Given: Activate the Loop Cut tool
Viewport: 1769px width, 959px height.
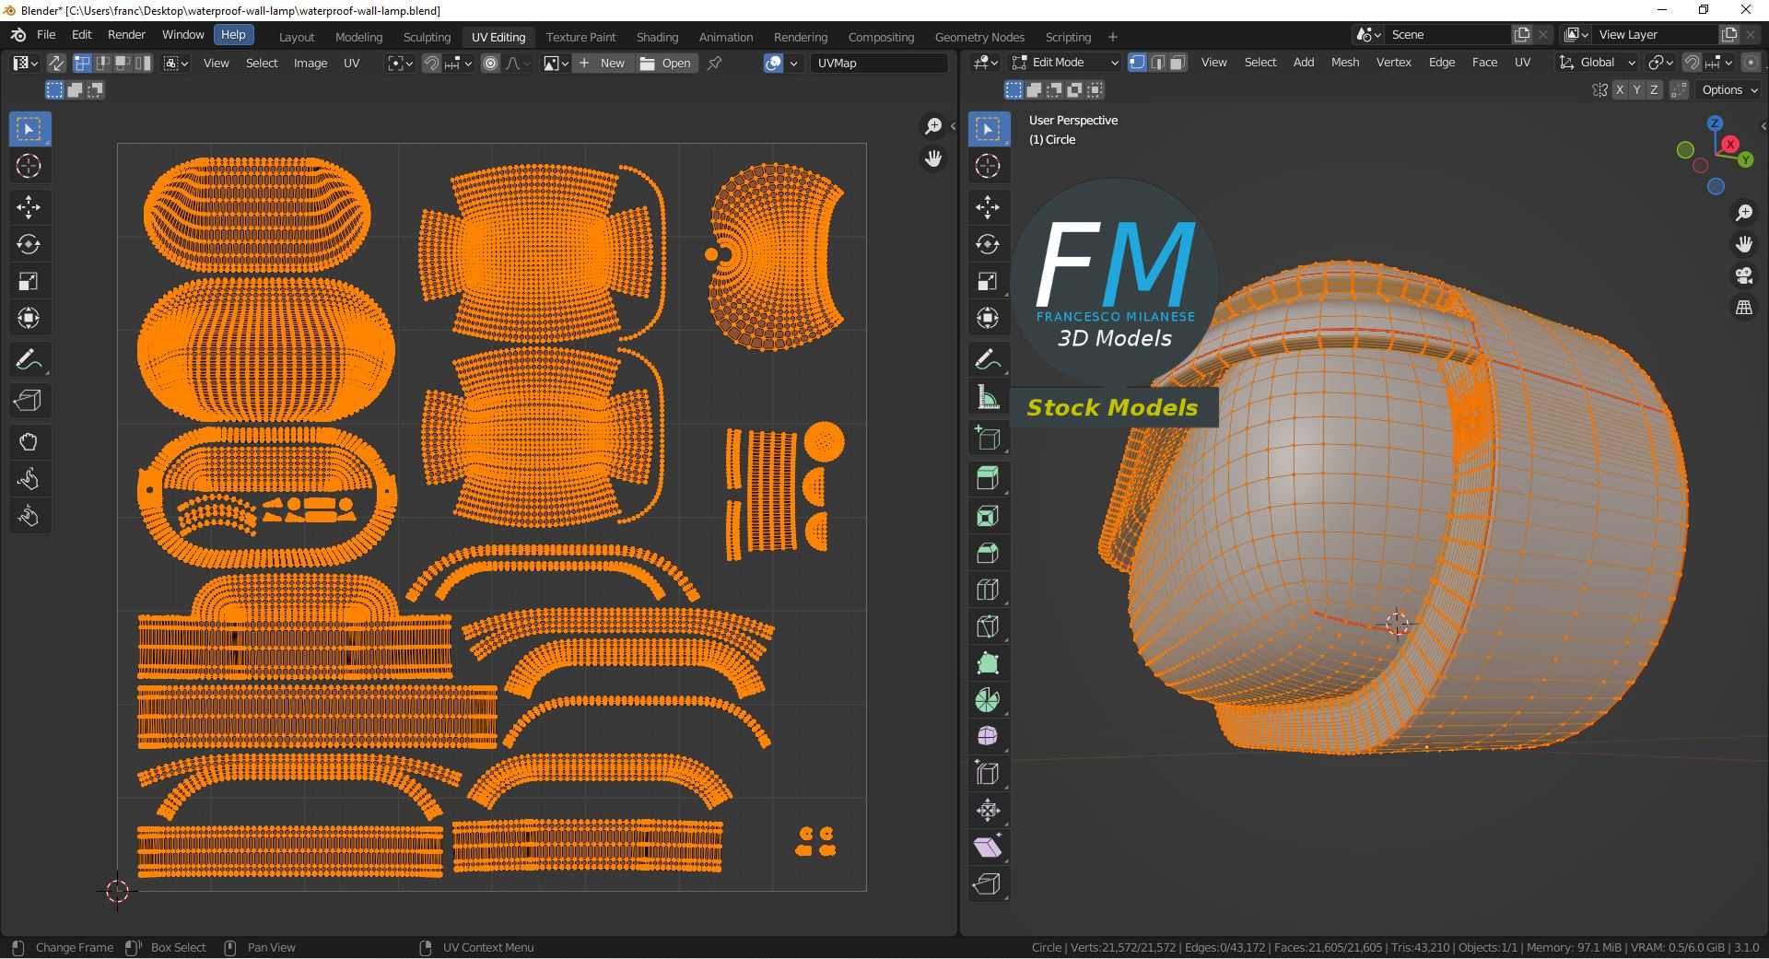Looking at the screenshot, I should [988, 590].
